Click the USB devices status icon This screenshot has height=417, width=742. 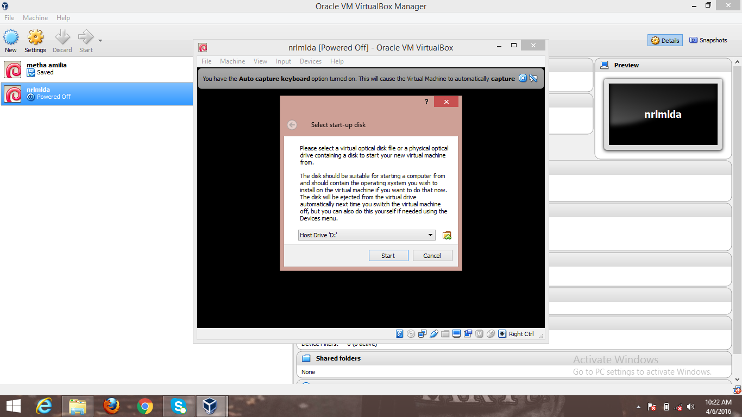point(434,334)
